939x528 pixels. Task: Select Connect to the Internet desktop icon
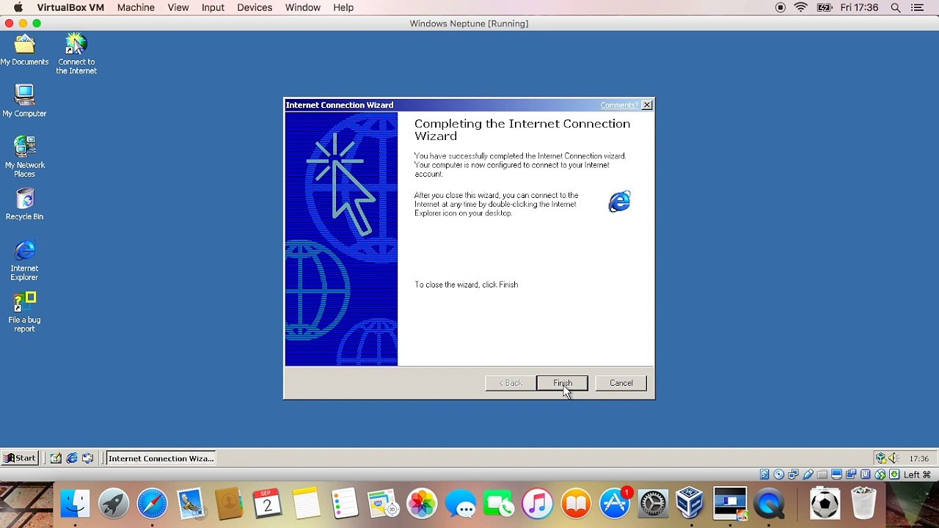point(76,54)
